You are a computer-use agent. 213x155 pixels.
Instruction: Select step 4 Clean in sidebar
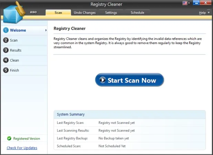[x=24, y=60]
